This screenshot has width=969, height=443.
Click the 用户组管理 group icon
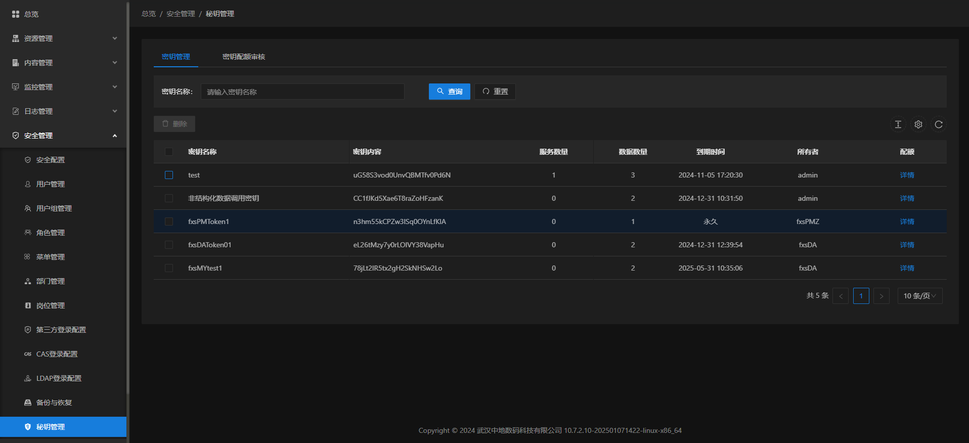28,208
